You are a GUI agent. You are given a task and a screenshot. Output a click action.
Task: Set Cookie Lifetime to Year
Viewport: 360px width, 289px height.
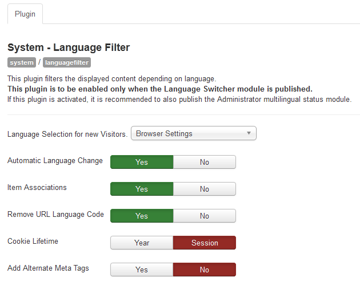coord(142,243)
